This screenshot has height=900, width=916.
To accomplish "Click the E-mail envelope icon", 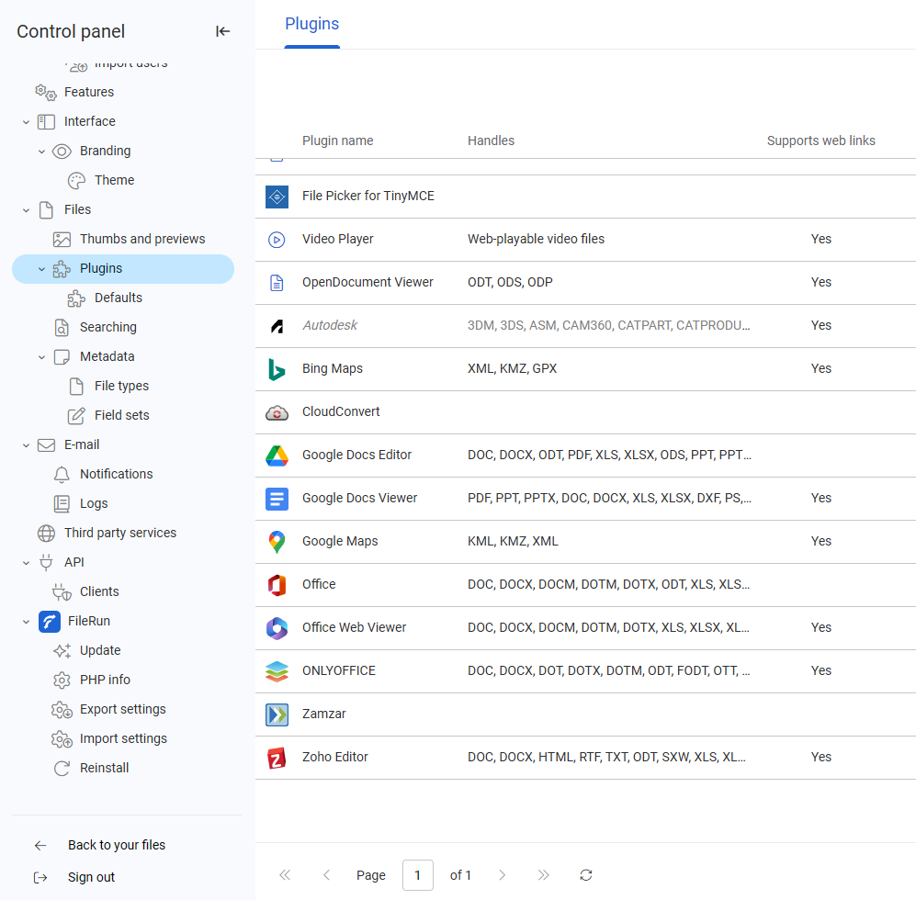I will click(x=46, y=445).
